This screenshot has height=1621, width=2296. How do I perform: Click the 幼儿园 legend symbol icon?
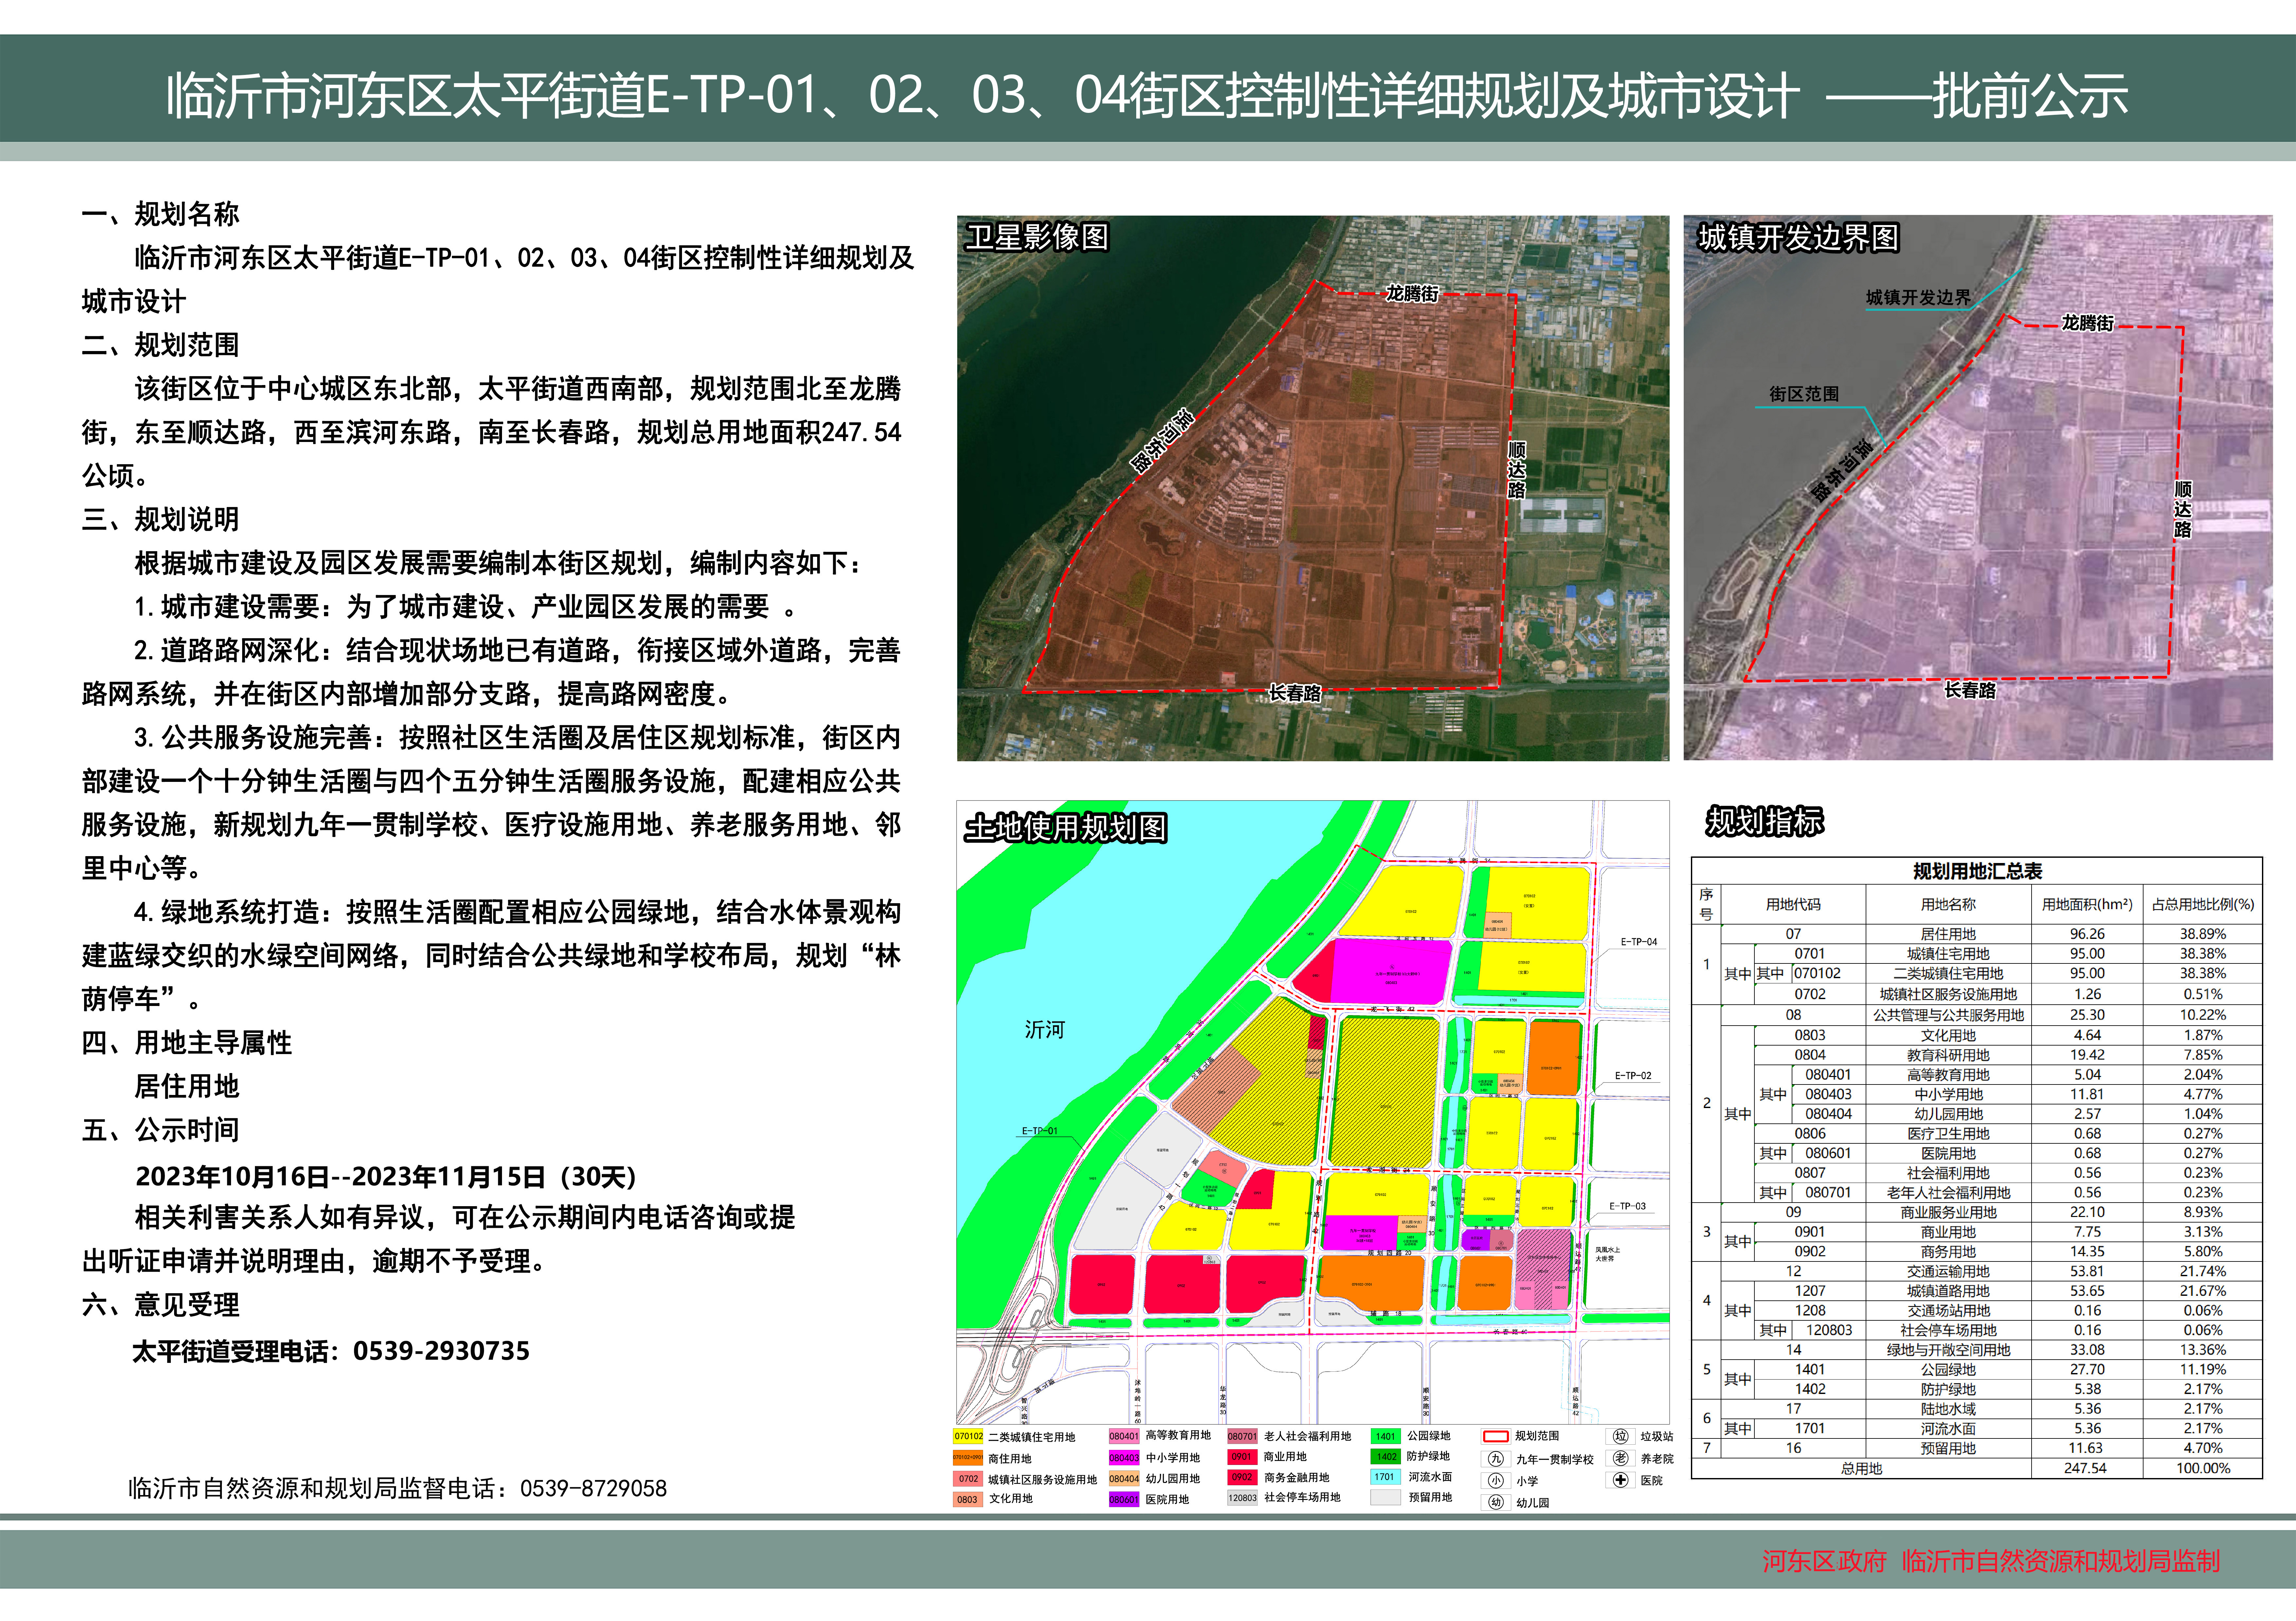pos(1496,1502)
